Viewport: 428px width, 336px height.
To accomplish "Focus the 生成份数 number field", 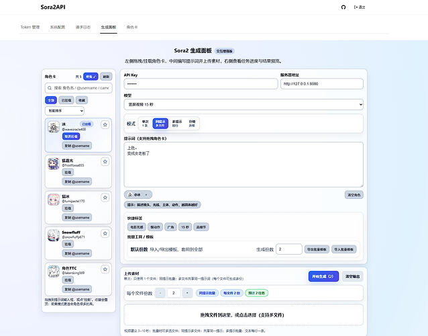I will pos(288,249).
